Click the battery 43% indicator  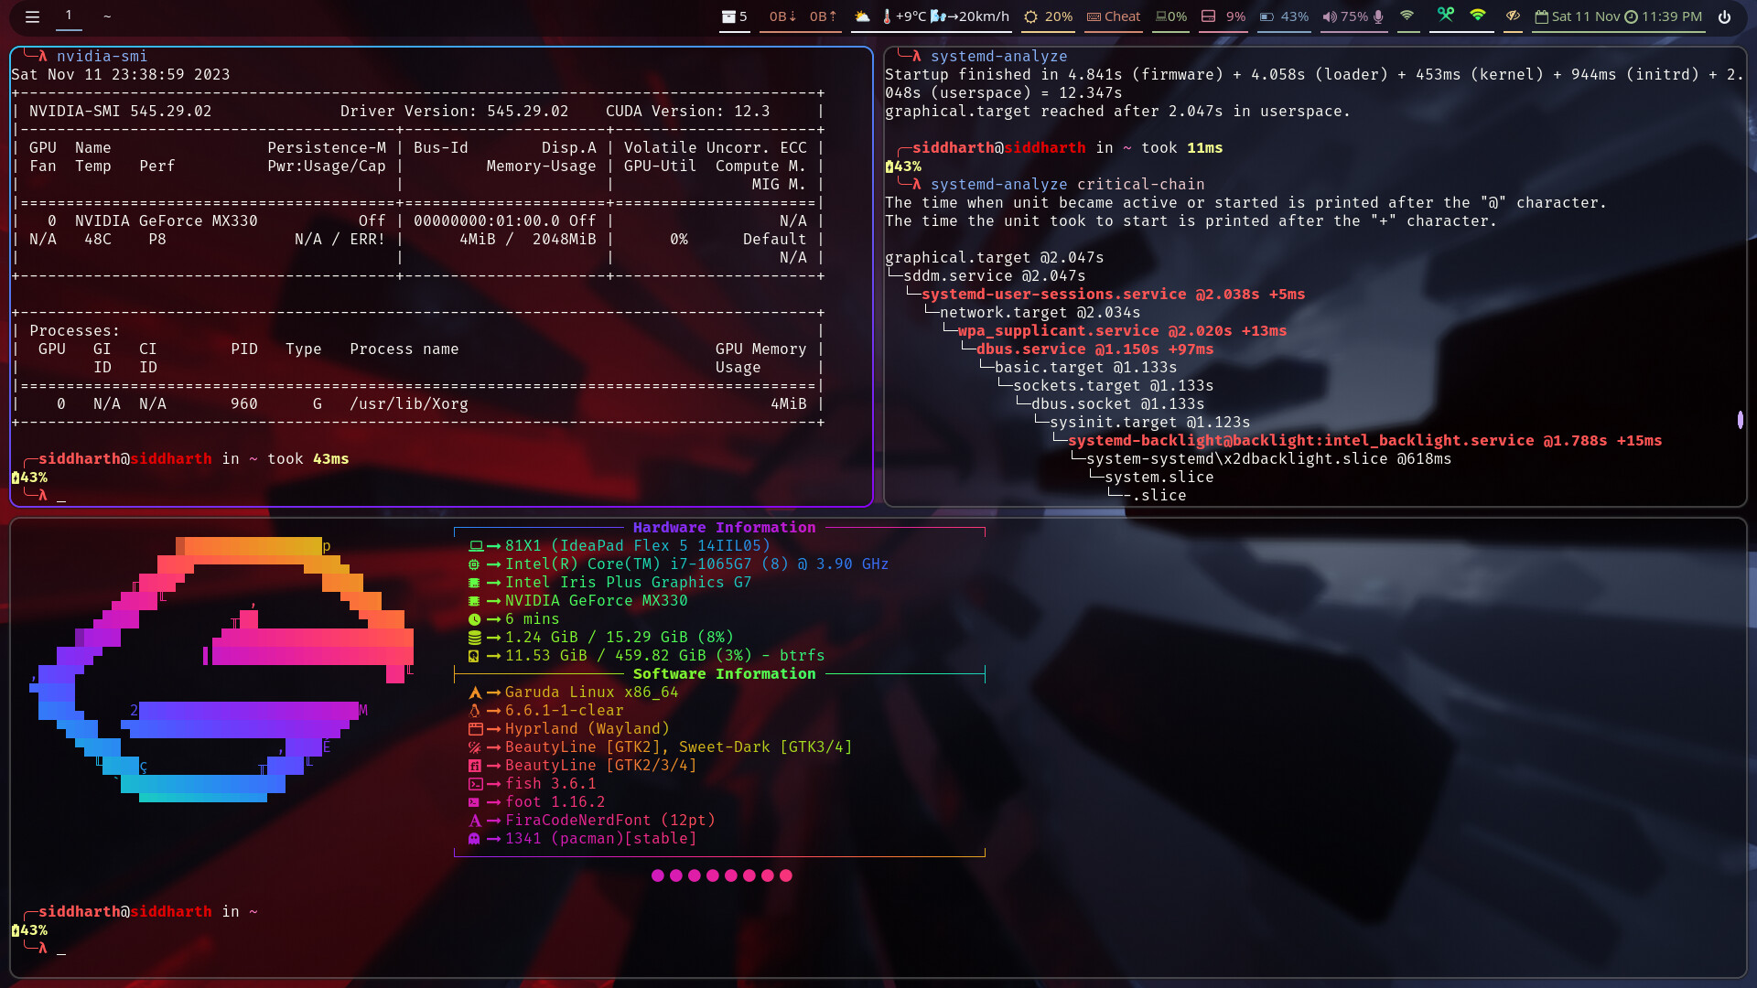tap(1284, 16)
